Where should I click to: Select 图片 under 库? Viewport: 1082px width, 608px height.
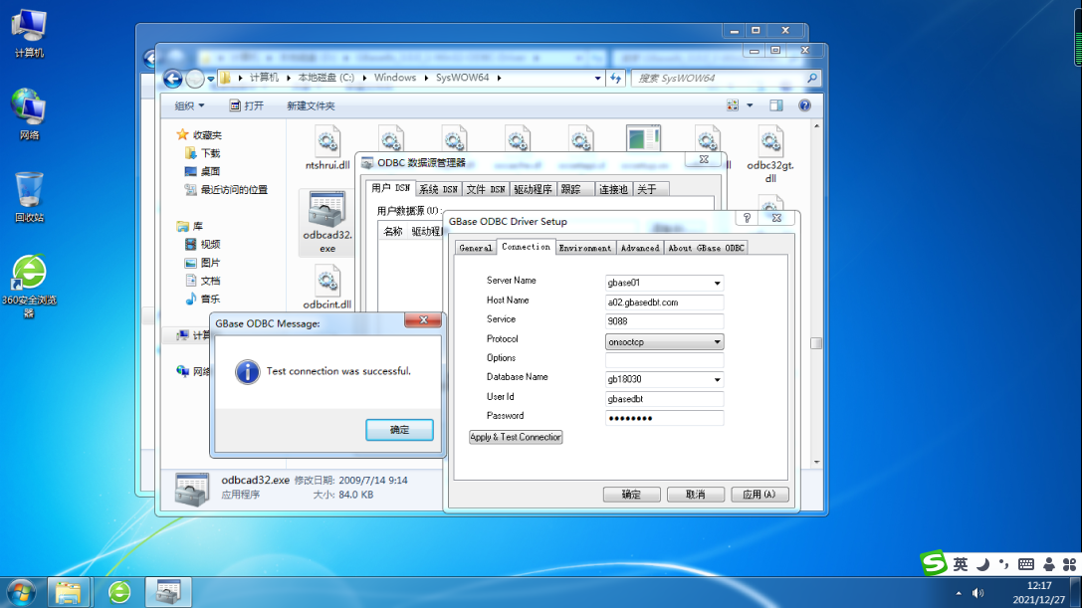click(x=203, y=263)
